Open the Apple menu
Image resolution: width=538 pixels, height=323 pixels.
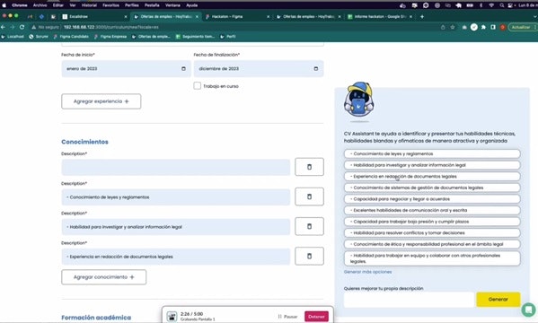tap(4, 5)
